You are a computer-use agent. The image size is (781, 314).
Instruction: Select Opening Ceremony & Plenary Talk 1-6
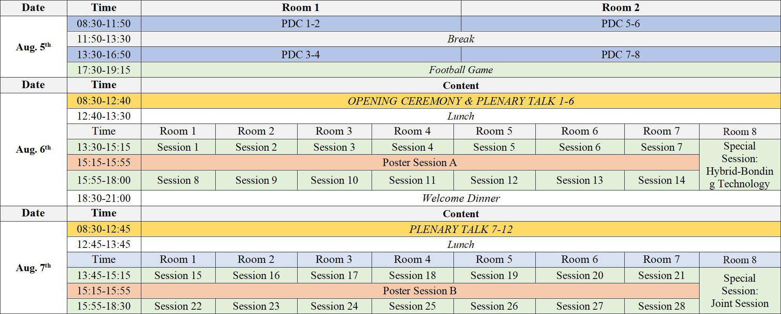[461, 101]
